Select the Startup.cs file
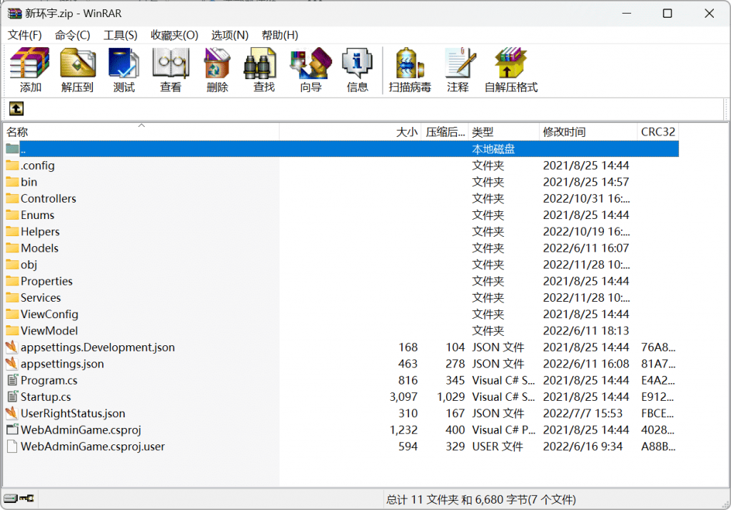731x510 pixels. click(x=46, y=397)
